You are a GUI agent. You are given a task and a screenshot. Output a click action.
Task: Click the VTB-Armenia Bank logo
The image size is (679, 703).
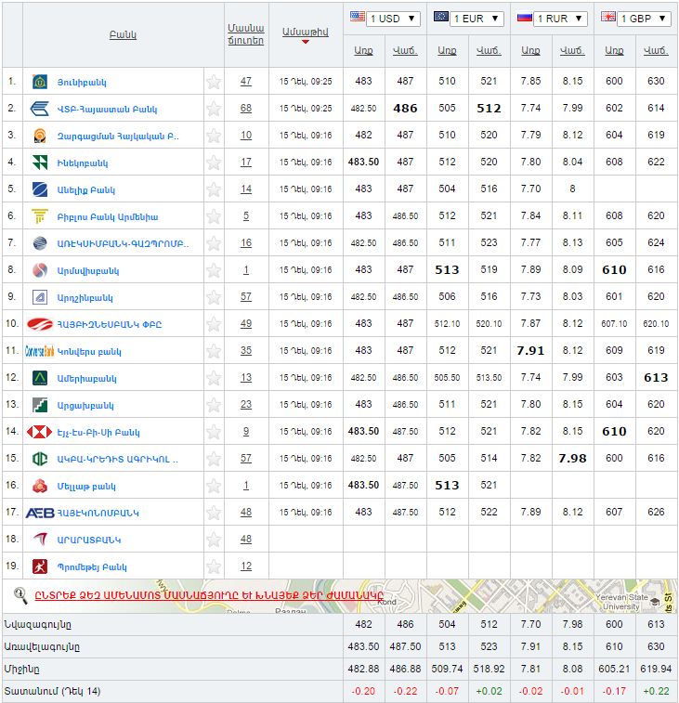(x=40, y=109)
